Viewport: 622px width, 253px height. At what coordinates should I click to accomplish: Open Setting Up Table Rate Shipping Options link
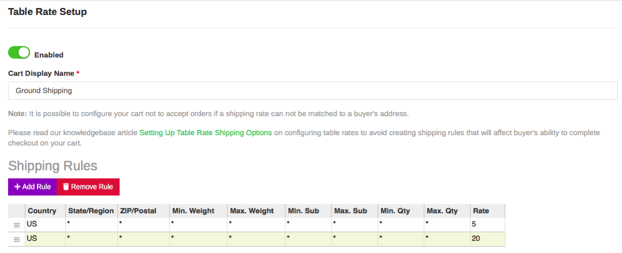pos(206,133)
